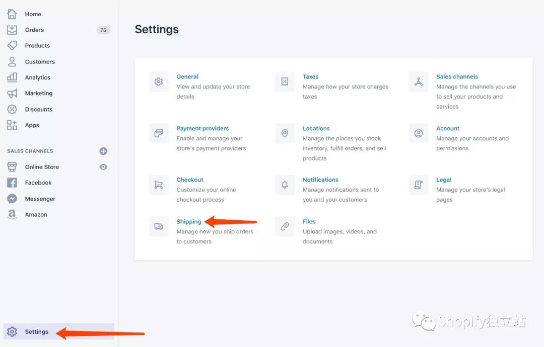
Task: Open the Account settings link
Action: [x=448, y=129]
